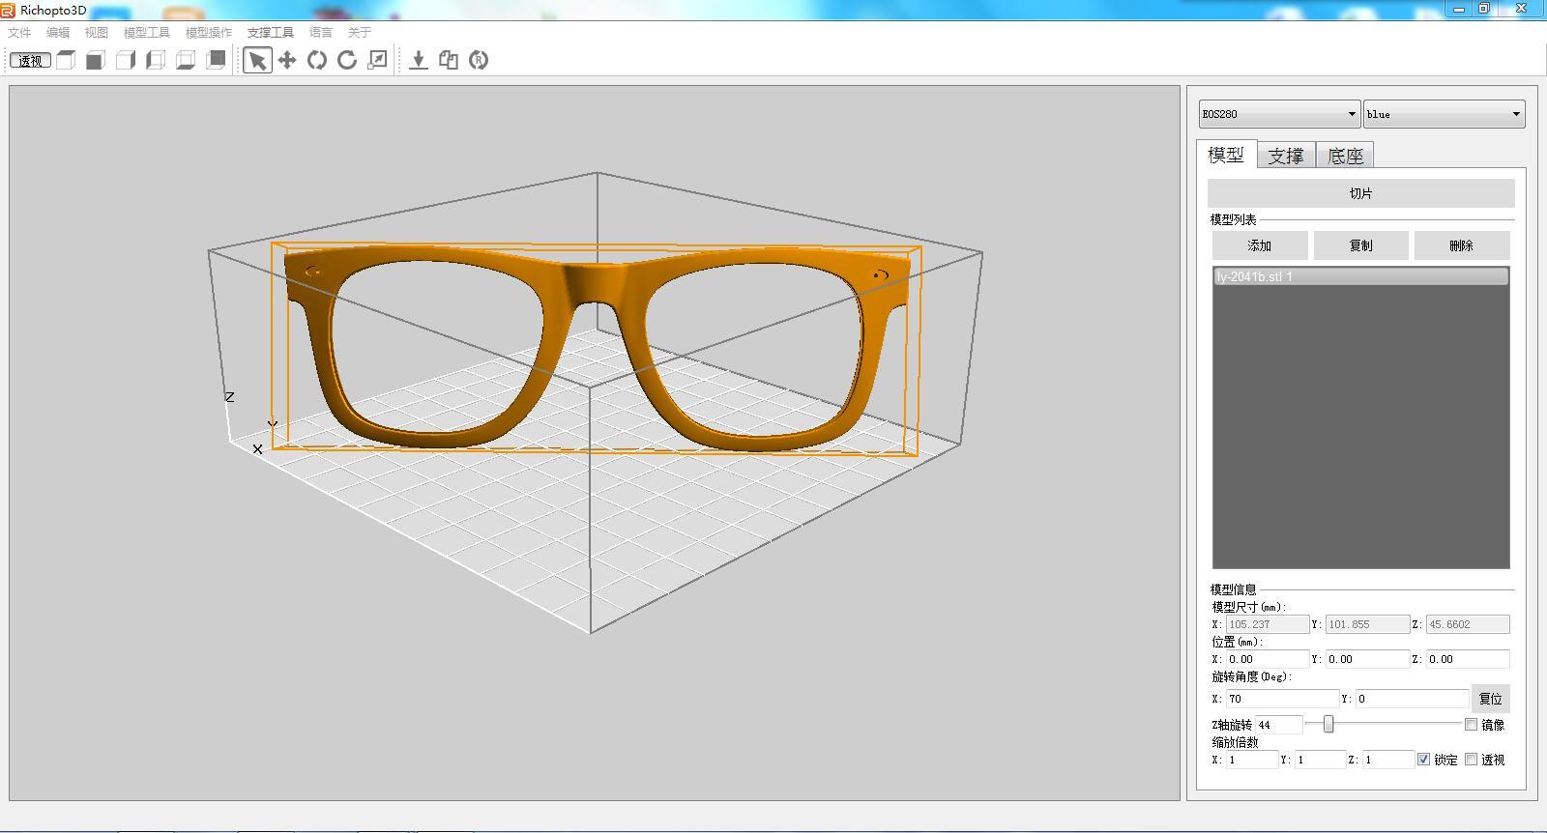Screen dimensions: 1547x833
Task: Switch to right view cube icon
Action: 125,60
